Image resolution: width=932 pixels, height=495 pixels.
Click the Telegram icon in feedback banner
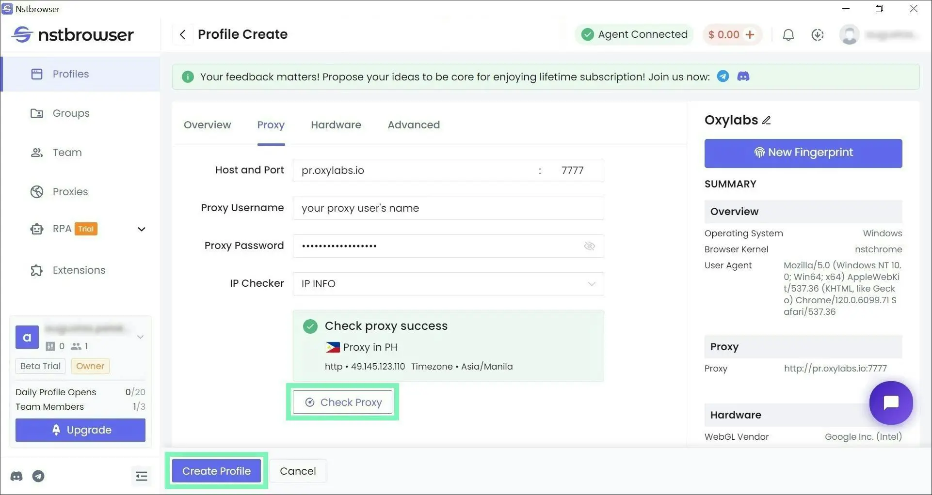[723, 77]
